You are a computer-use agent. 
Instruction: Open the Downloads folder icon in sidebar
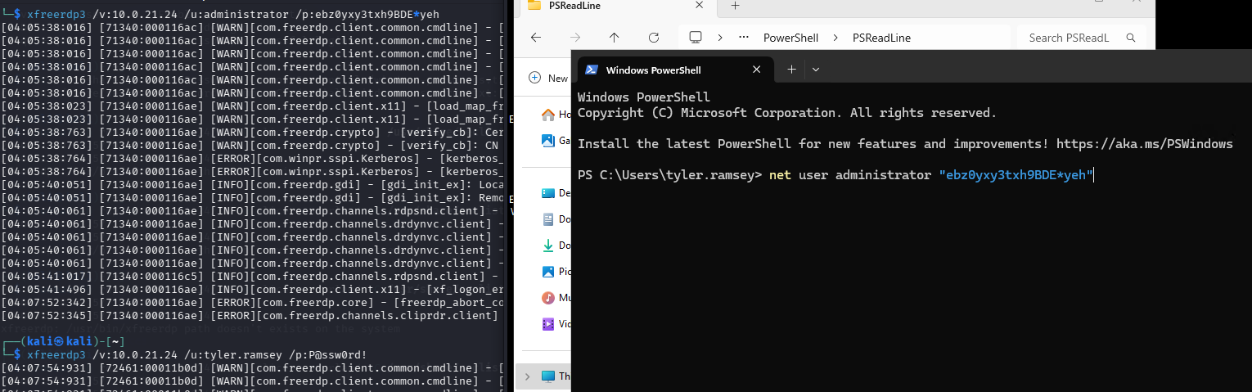coord(547,245)
